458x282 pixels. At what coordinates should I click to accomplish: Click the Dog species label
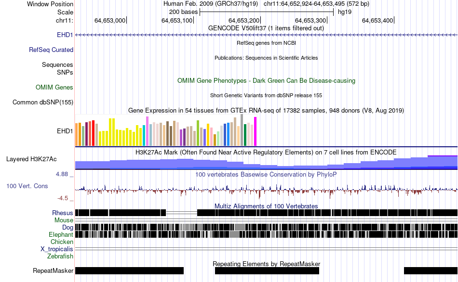tap(67, 228)
